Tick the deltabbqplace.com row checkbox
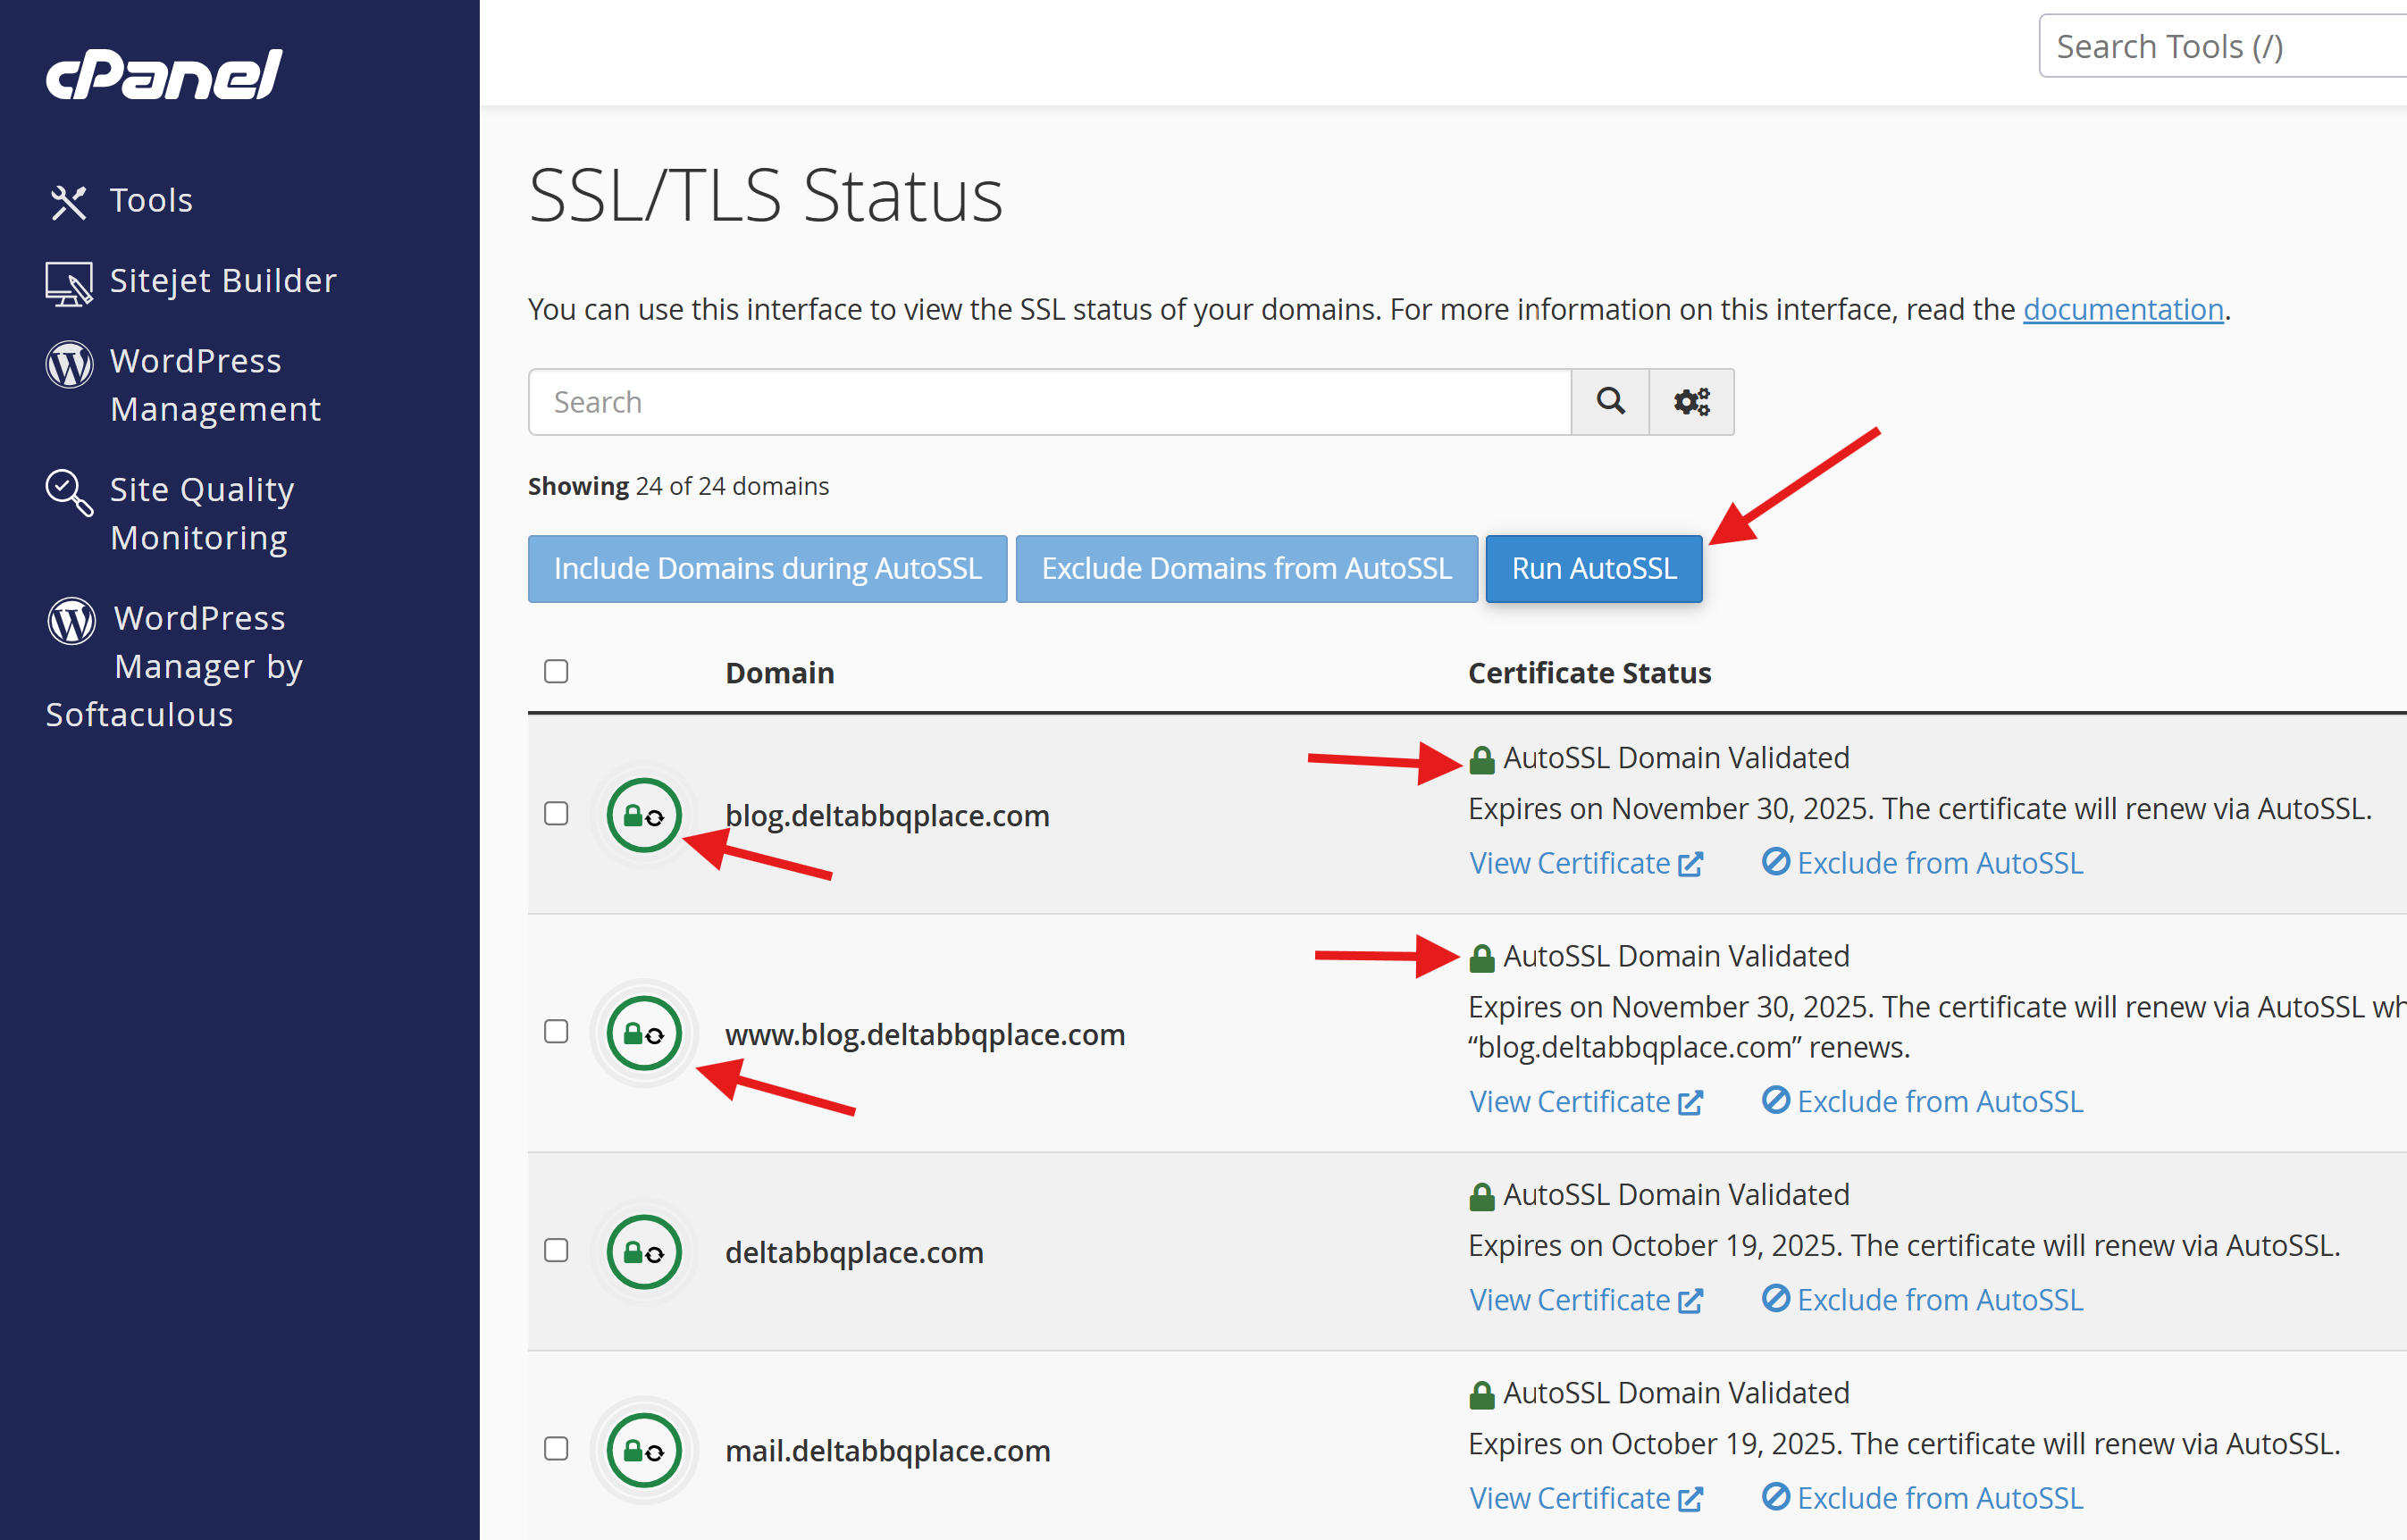 click(556, 1250)
